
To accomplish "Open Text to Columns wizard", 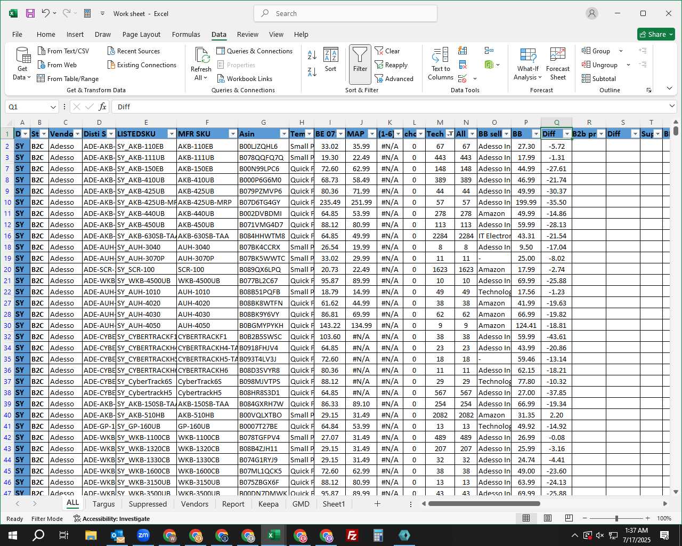I will click(441, 64).
